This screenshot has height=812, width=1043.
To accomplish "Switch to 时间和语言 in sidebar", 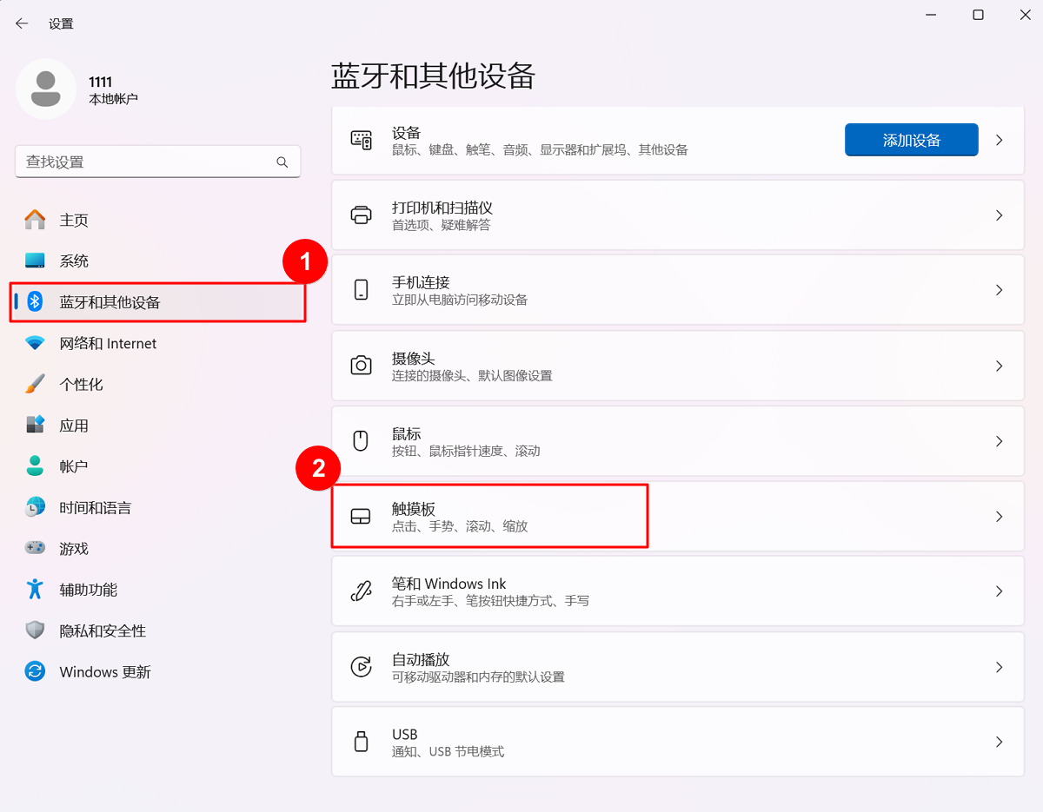I will (x=95, y=507).
